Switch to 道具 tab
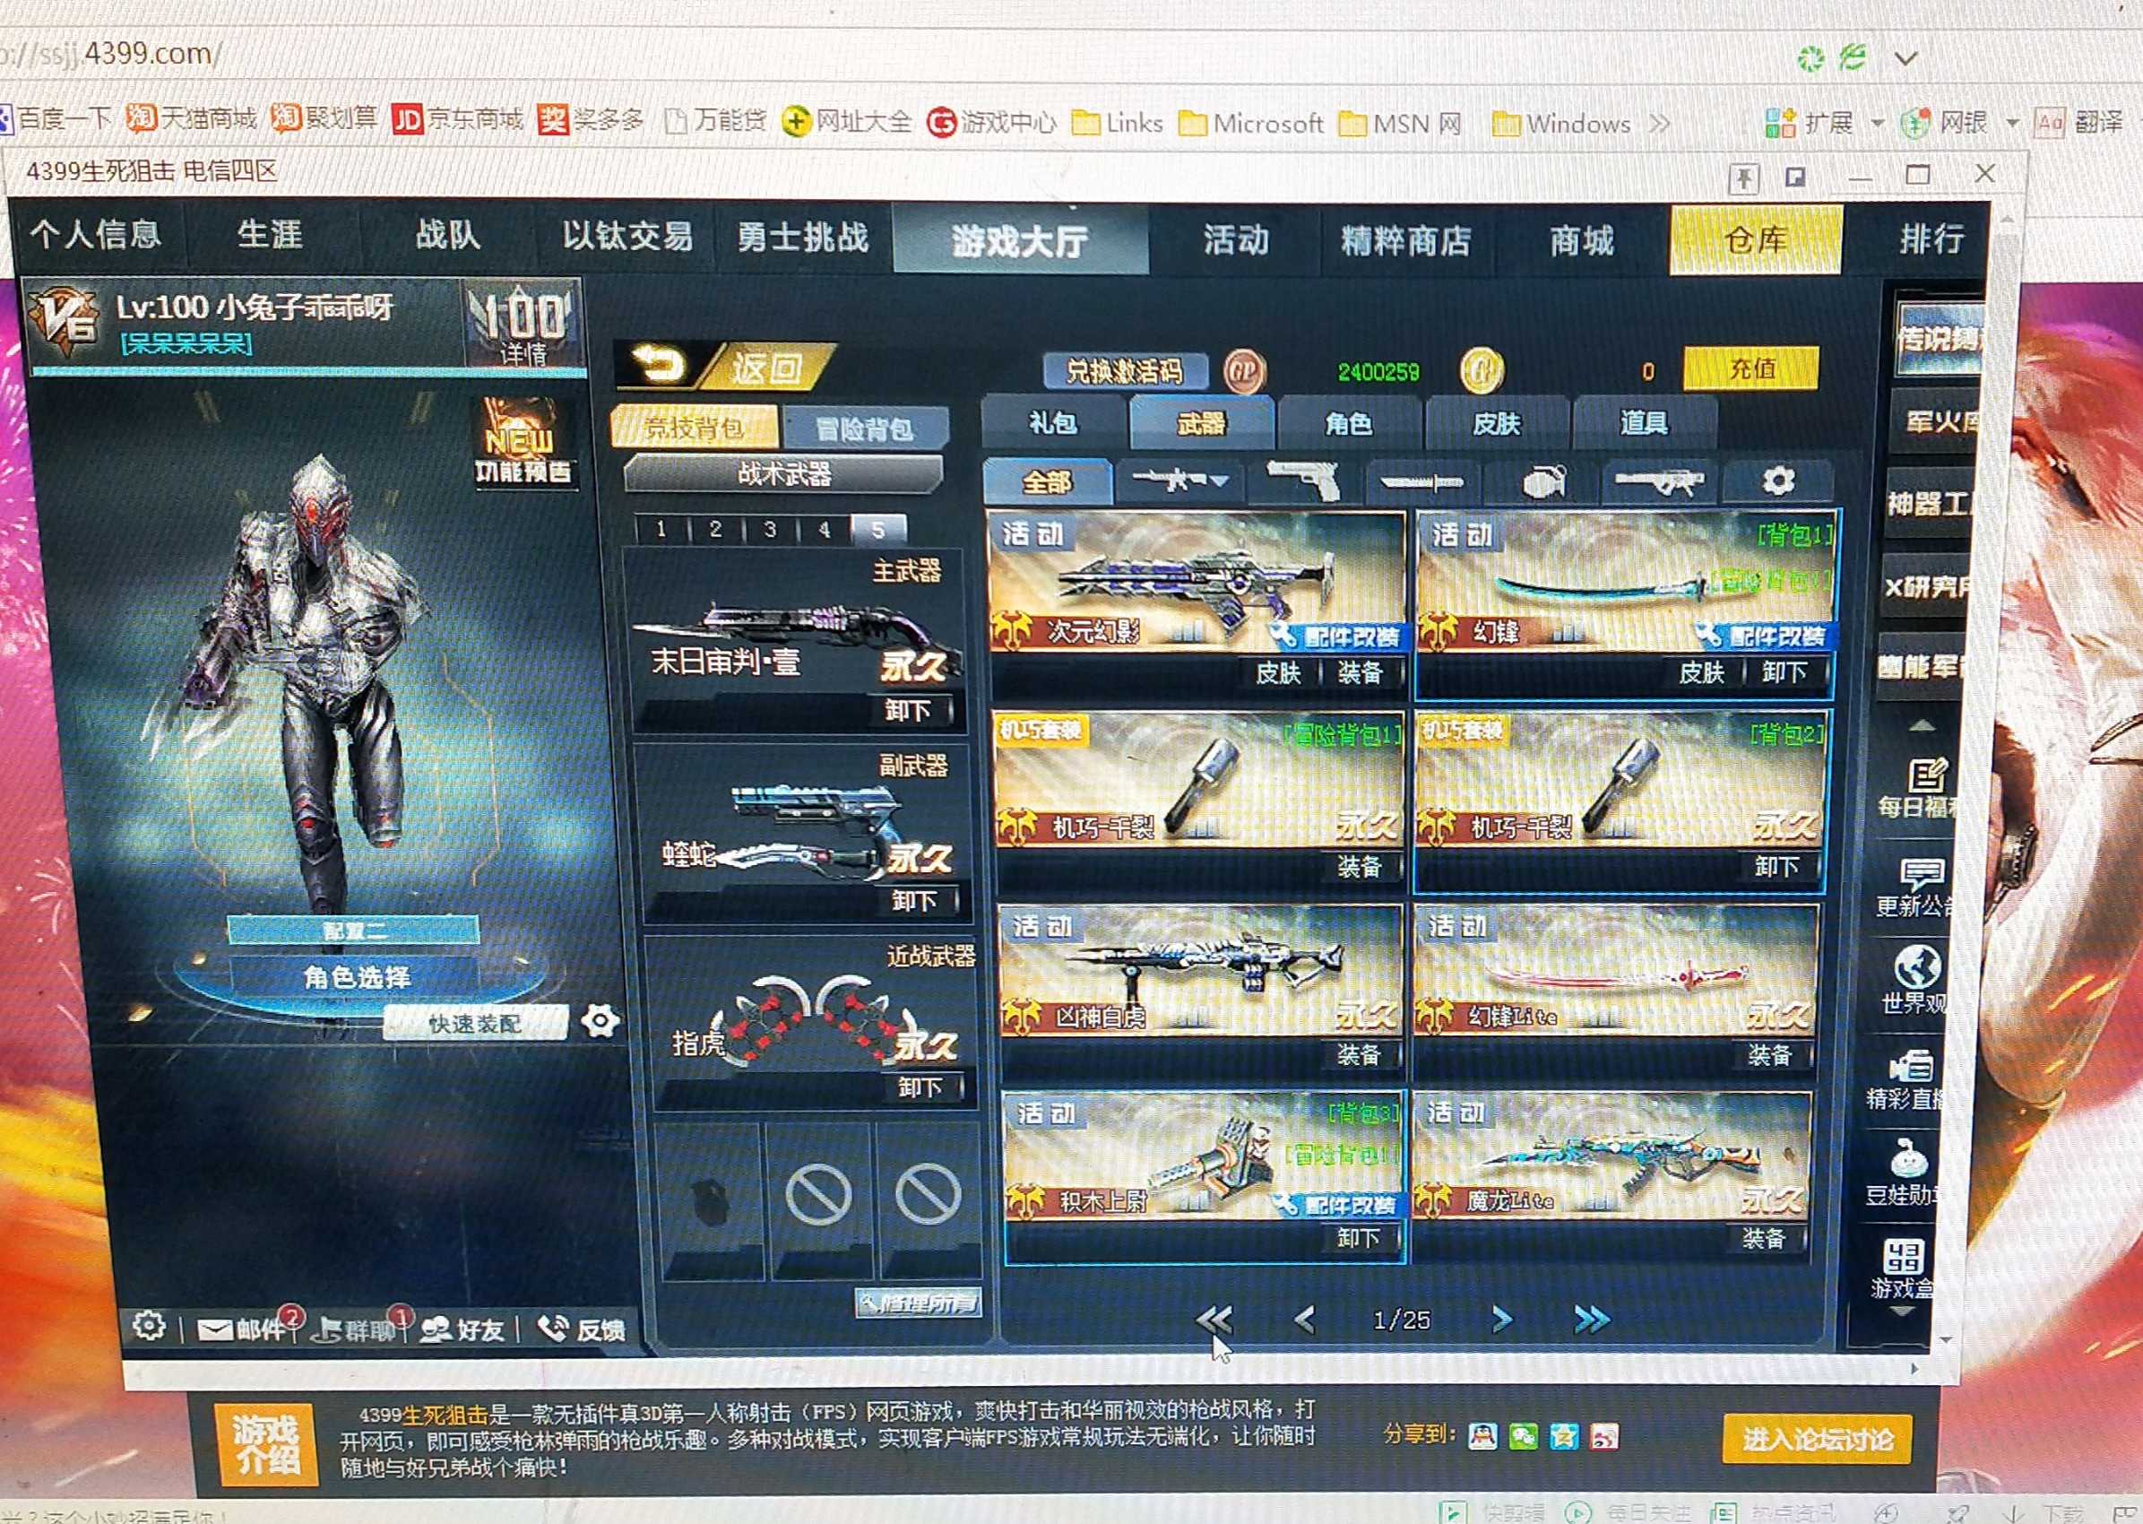Viewport: 2143px width, 1524px height. pyautogui.click(x=1644, y=423)
